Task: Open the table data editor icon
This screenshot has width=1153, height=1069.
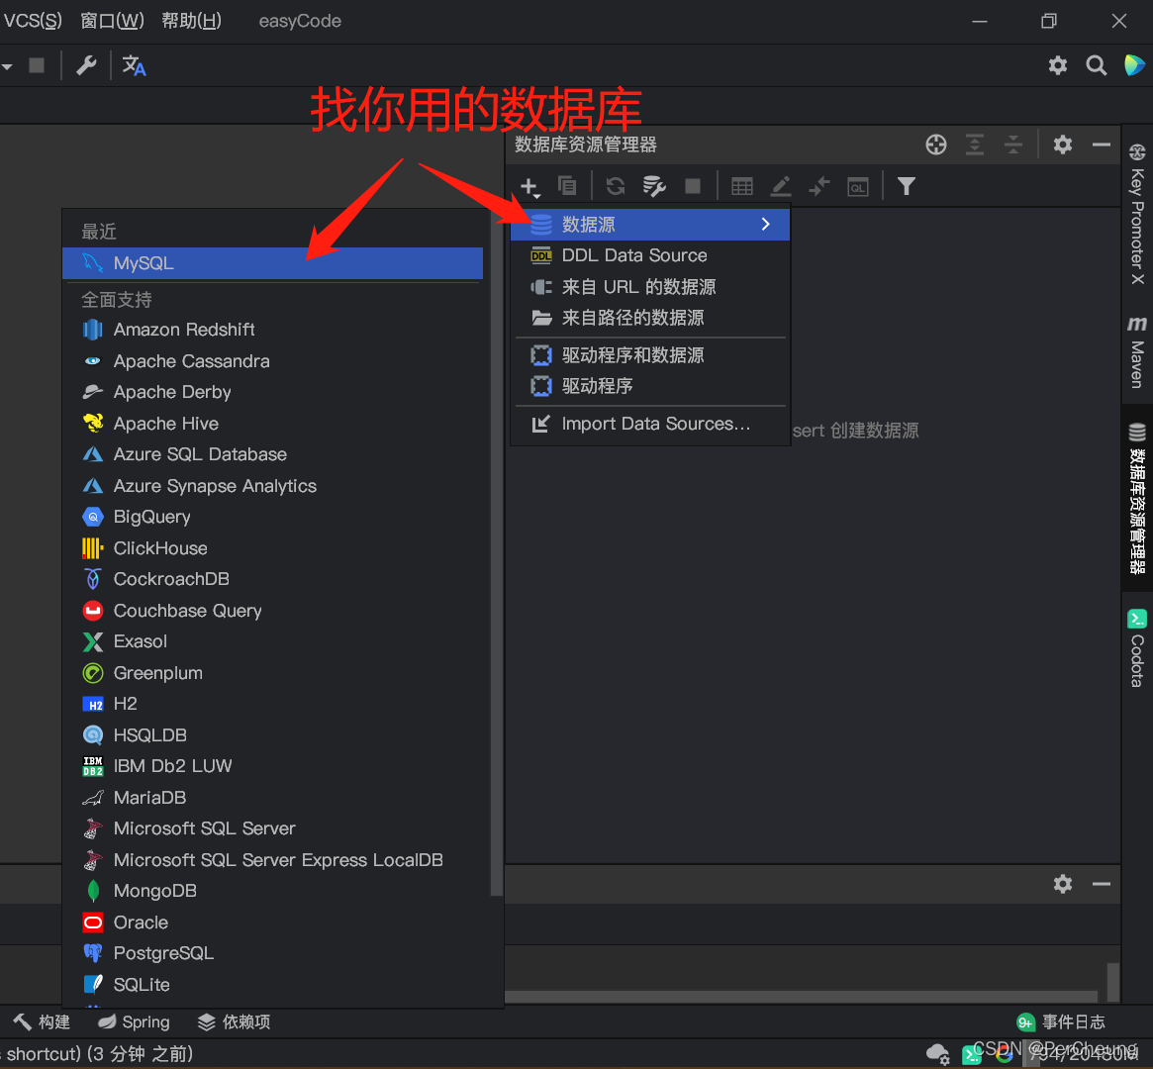Action: click(741, 185)
